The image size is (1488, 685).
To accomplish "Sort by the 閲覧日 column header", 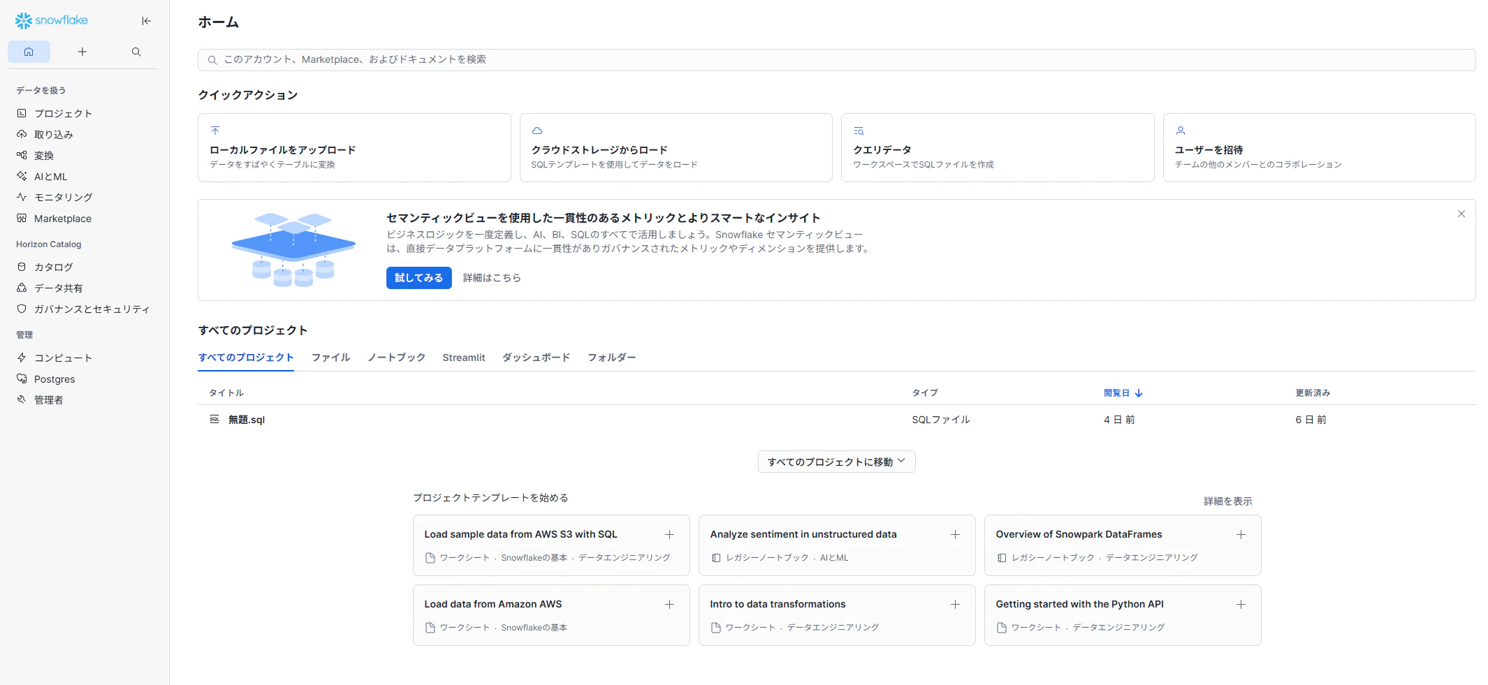I will (1123, 393).
